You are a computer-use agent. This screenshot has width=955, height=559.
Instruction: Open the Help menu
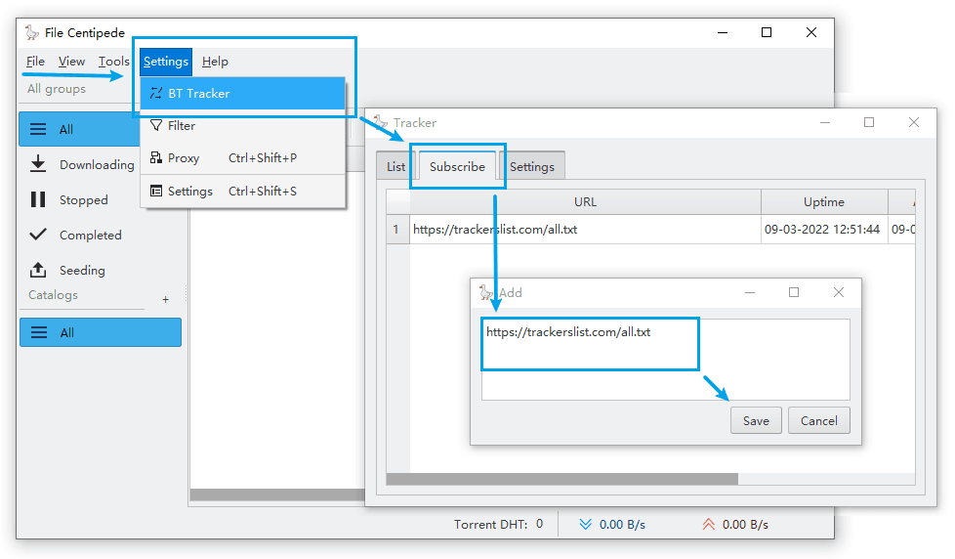click(x=215, y=62)
